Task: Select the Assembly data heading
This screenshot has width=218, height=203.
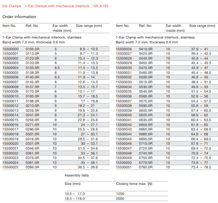Action: point(77,175)
